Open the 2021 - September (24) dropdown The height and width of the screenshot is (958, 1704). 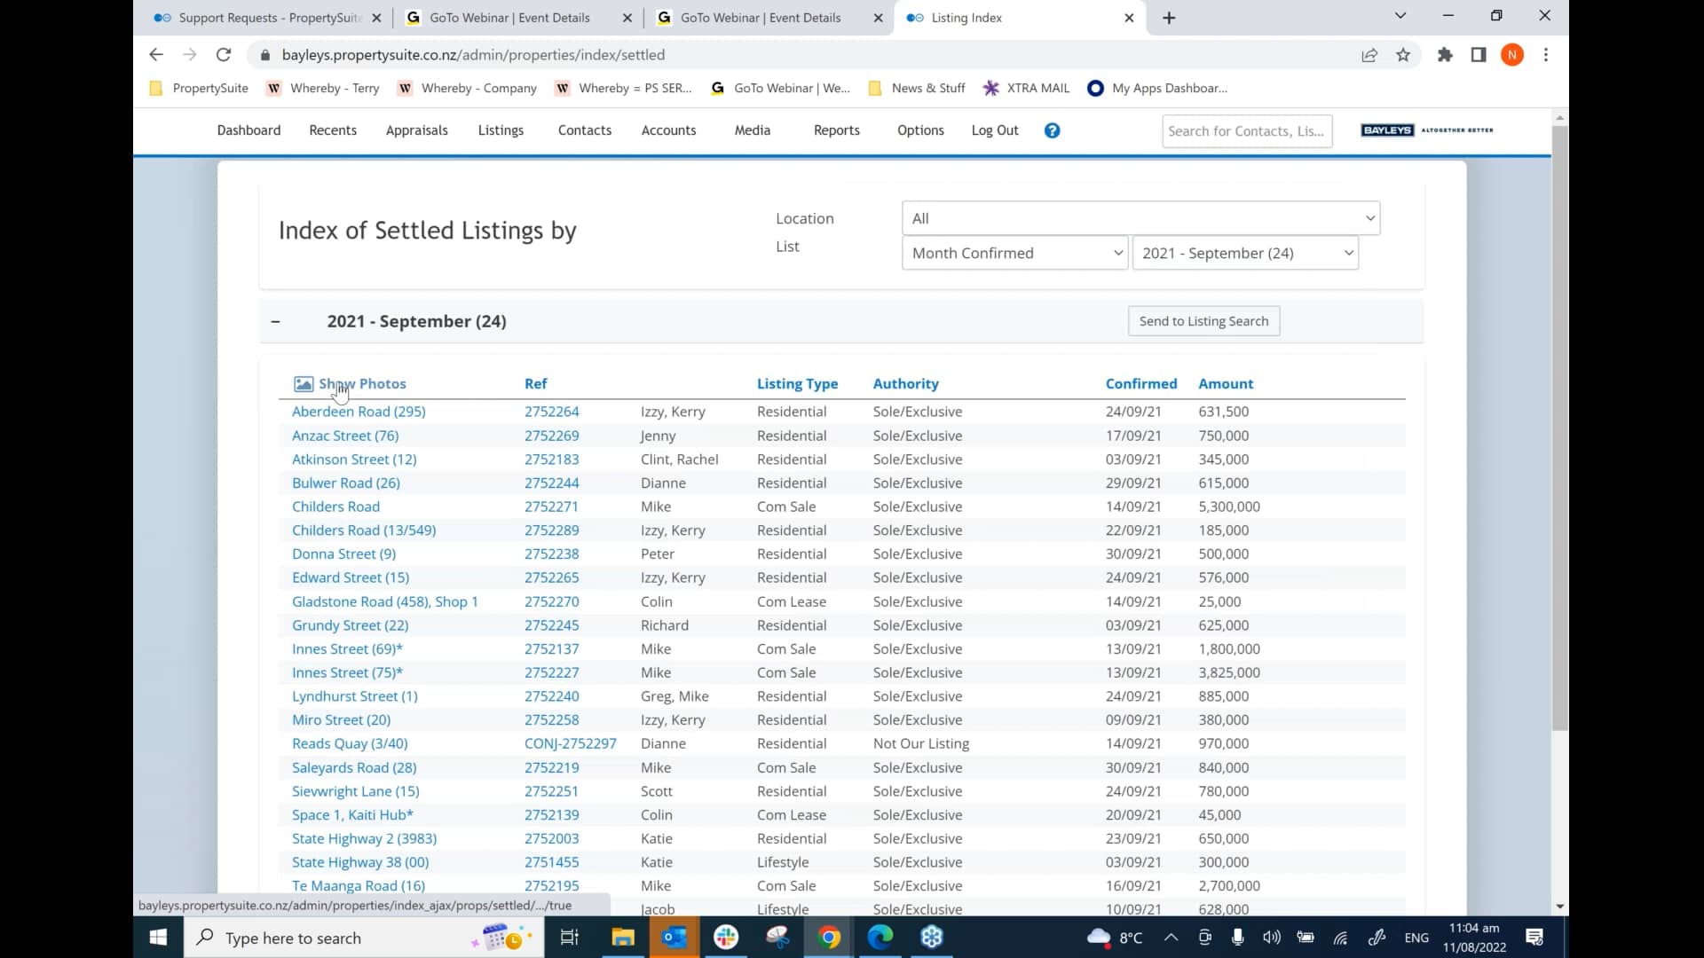coord(1245,253)
